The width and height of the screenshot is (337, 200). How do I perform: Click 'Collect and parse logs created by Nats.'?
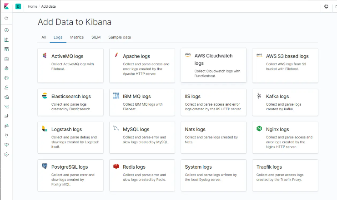coord(211,140)
